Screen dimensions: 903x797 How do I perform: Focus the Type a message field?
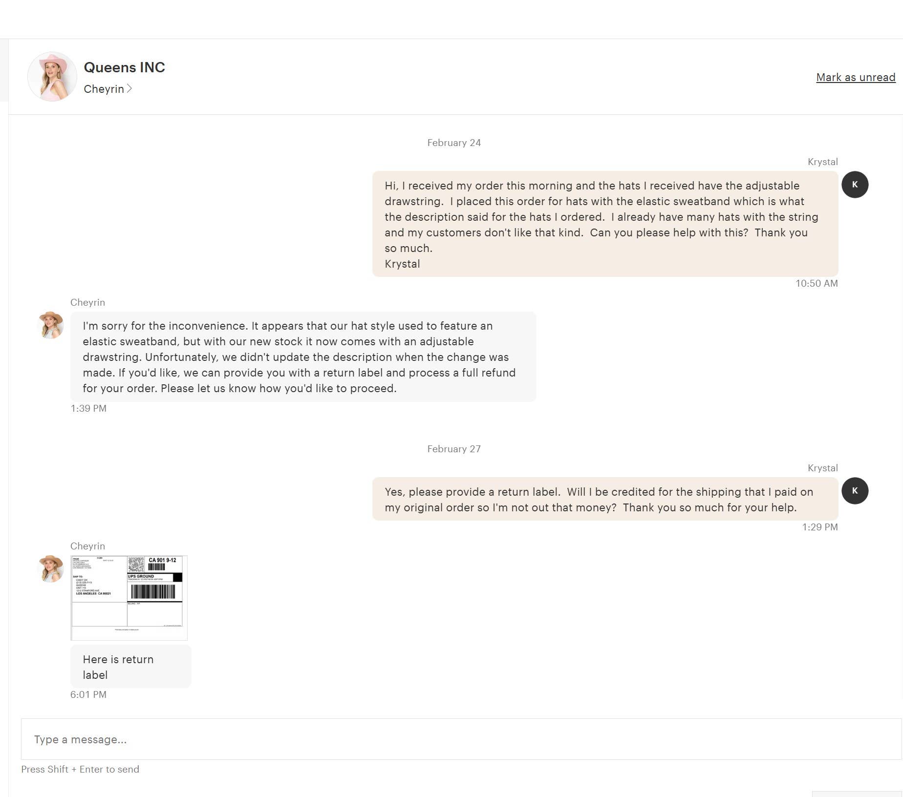coord(461,739)
